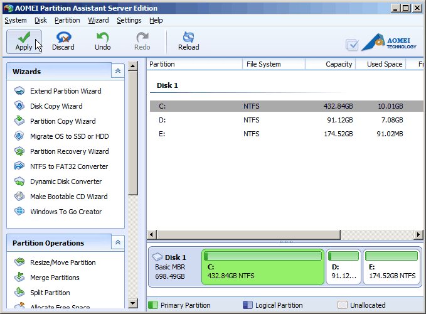426x314 pixels.
Task: Click left panel scrollbar up arrow
Action: point(133,65)
